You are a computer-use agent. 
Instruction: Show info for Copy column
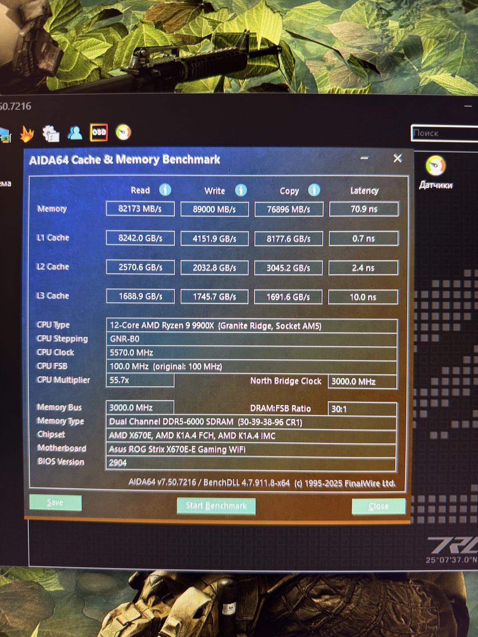pos(314,190)
